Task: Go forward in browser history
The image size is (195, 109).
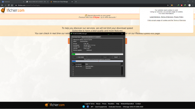Action: click(5, 5)
